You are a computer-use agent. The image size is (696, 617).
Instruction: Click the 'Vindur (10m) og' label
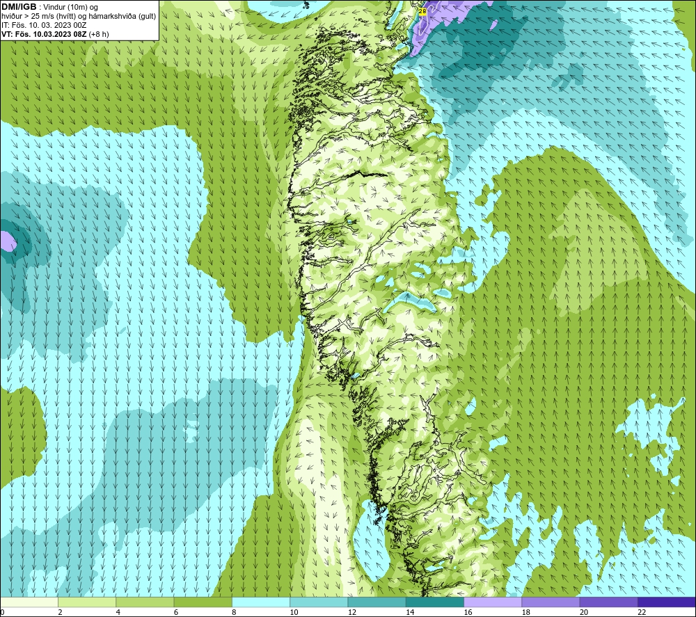click(71, 7)
